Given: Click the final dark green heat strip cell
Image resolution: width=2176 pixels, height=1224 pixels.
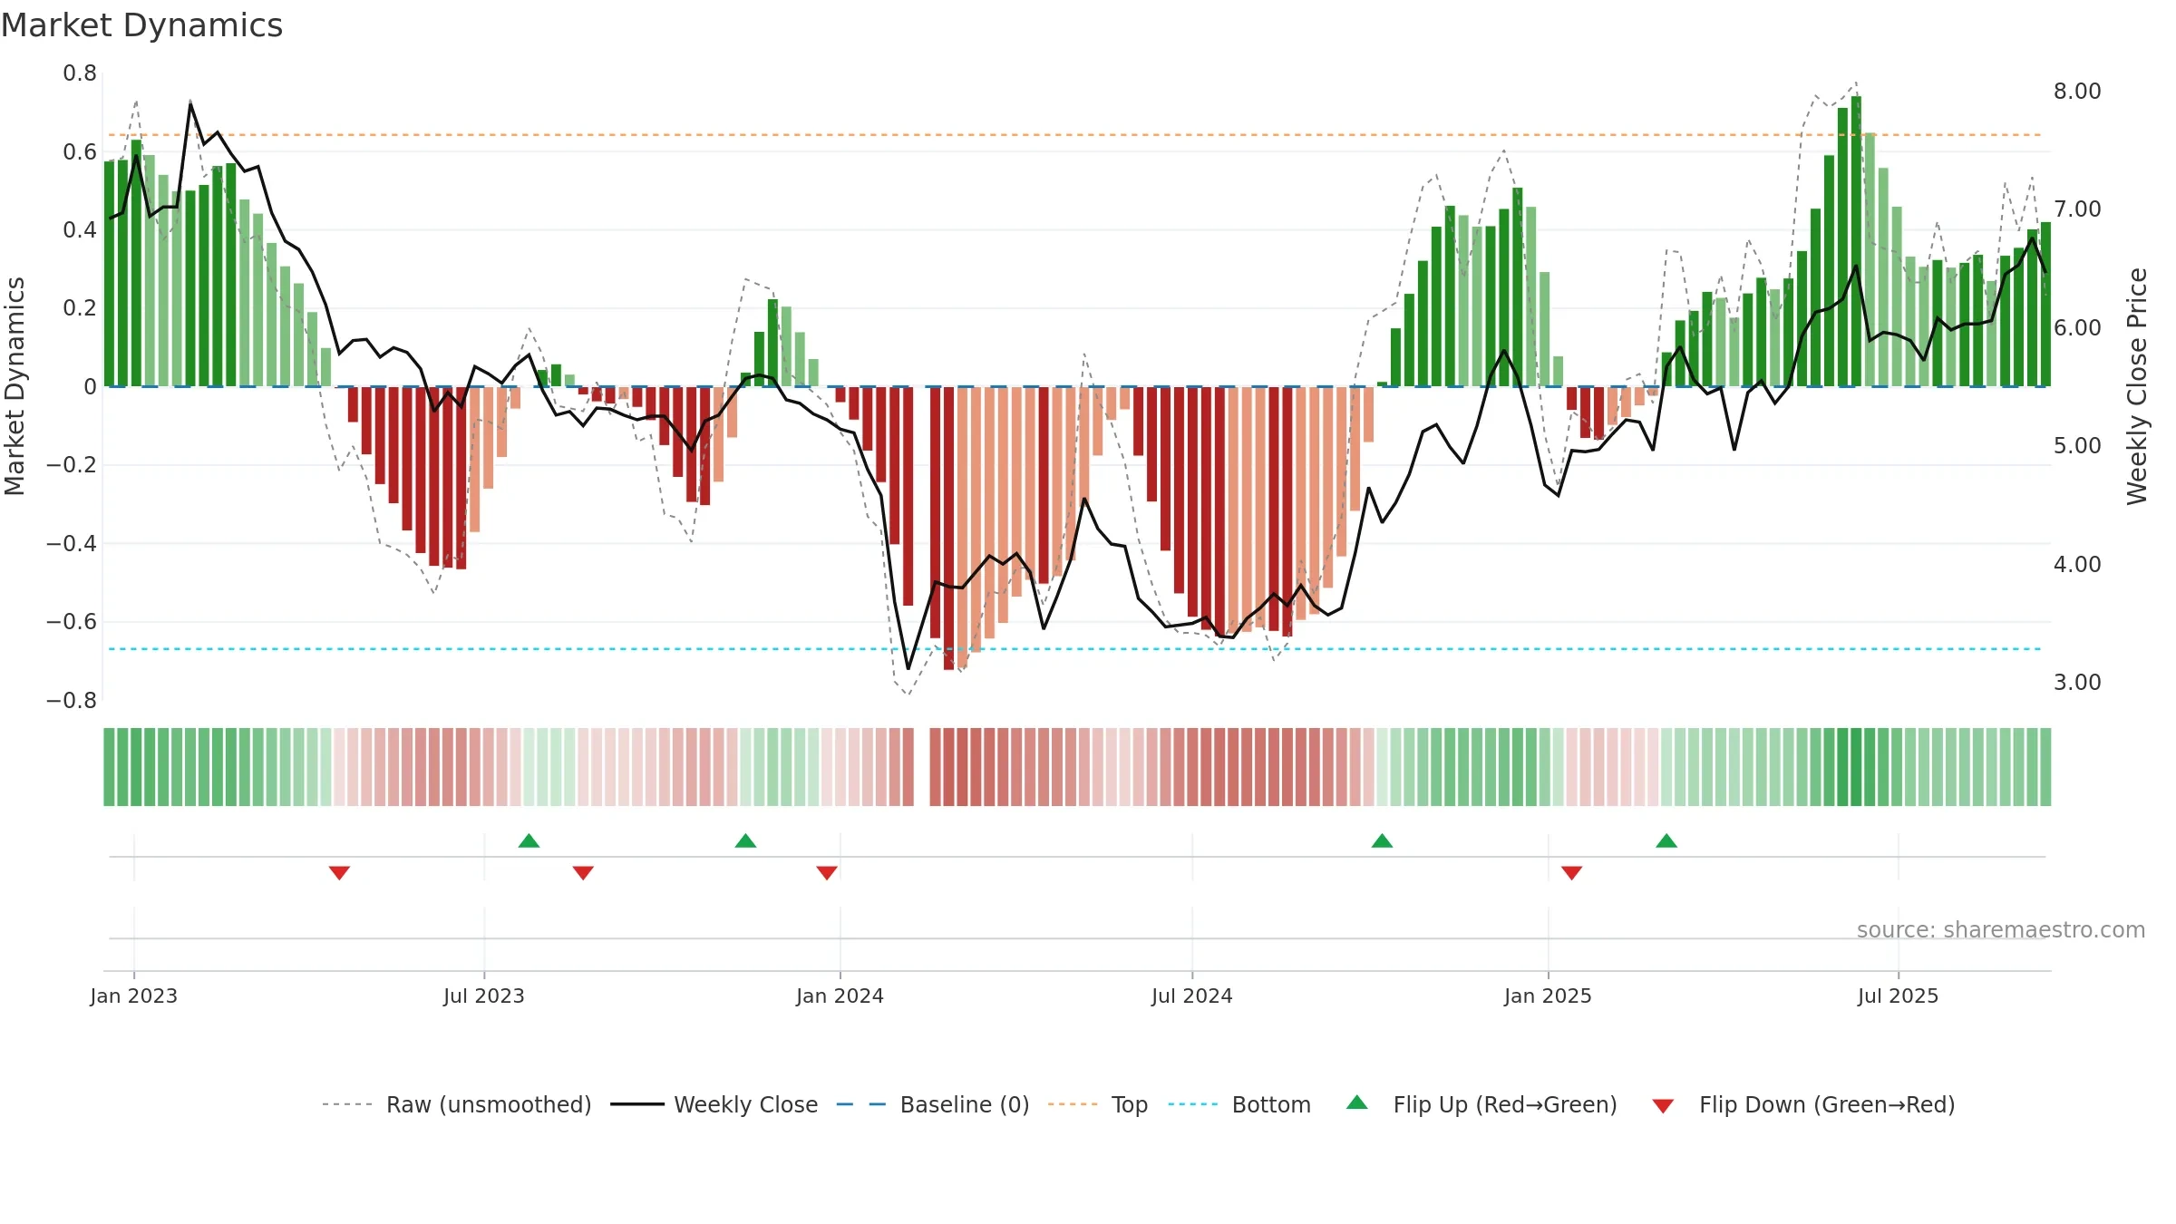Looking at the screenshot, I should click(x=2045, y=767).
